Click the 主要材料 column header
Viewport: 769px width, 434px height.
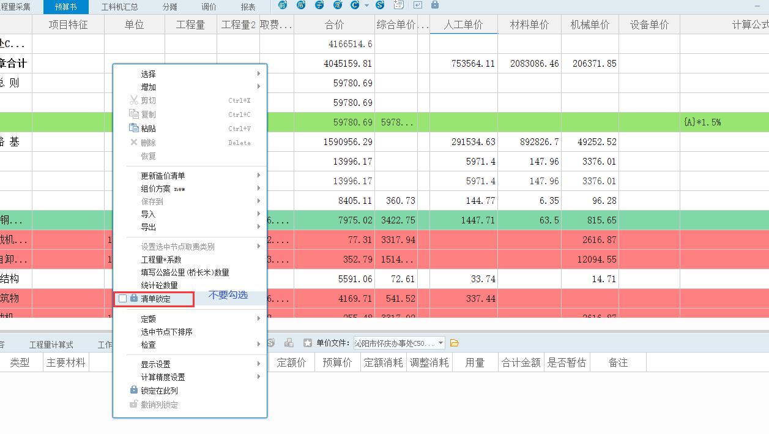[66, 362]
